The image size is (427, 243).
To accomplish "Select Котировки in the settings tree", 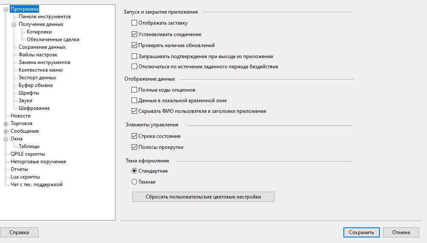I will coord(39,32).
